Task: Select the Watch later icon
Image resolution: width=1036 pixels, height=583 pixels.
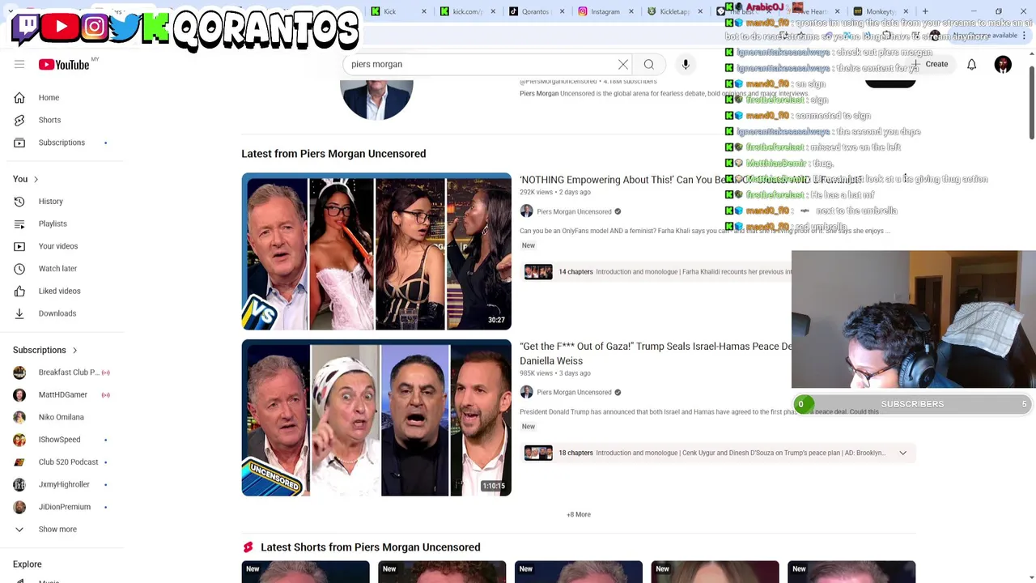Action: 19,268
